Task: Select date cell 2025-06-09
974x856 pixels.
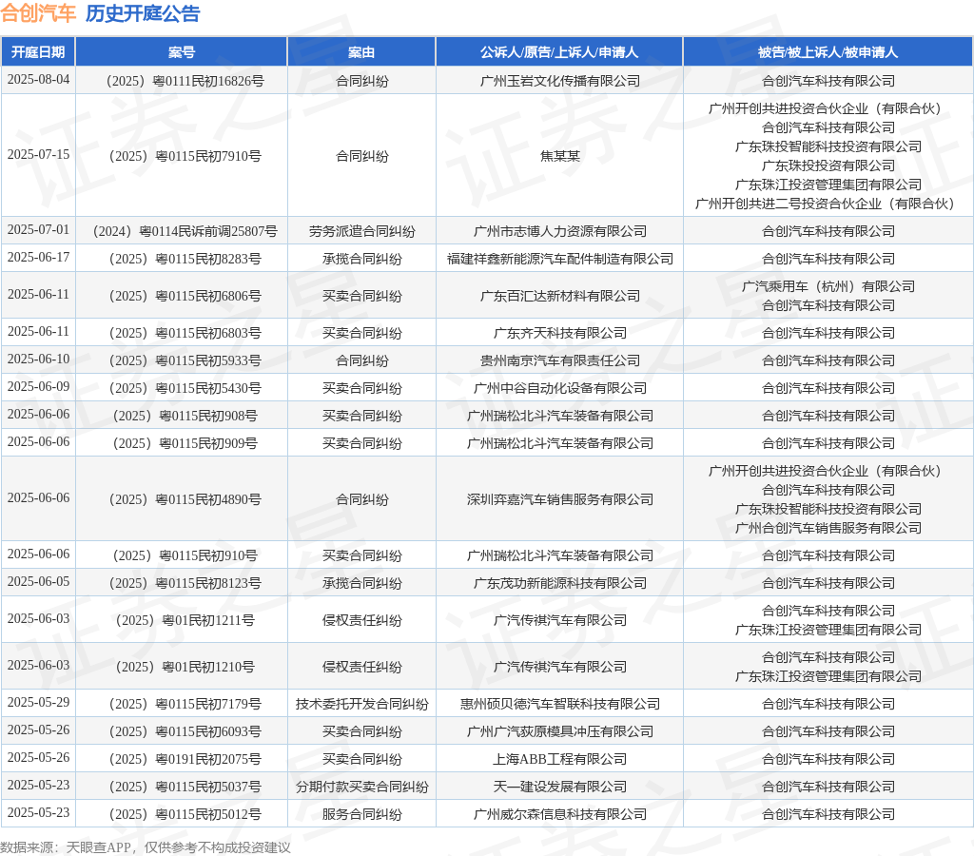Action: click(38, 386)
